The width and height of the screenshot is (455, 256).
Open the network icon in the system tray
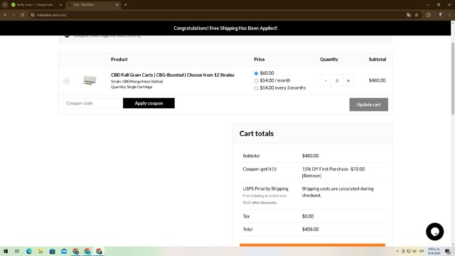[x=409, y=251]
